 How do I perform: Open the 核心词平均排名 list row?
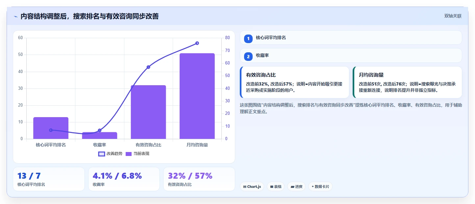click(x=351, y=38)
